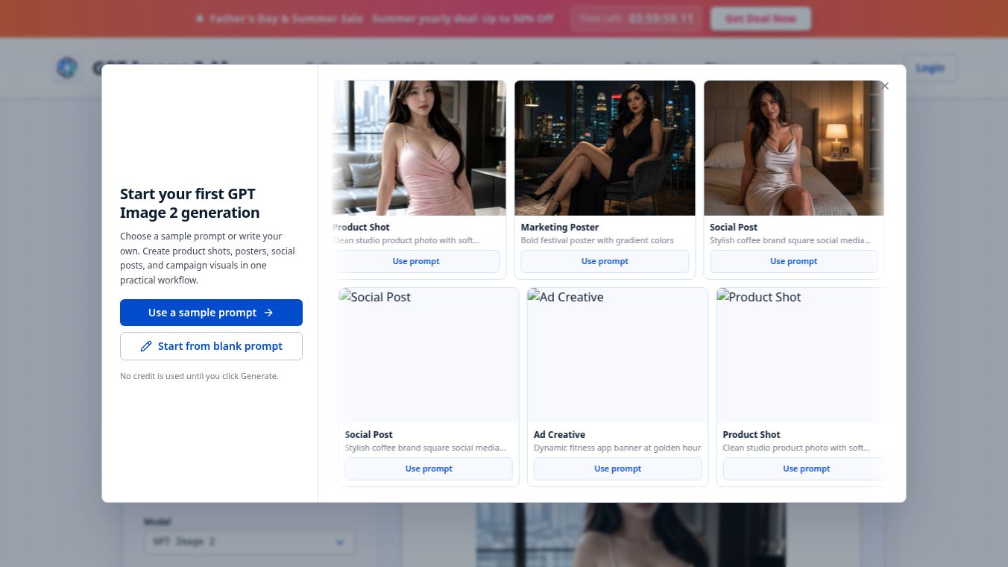
Task: Click the 'Use a sample prompt' button
Action: [x=211, y=313]
